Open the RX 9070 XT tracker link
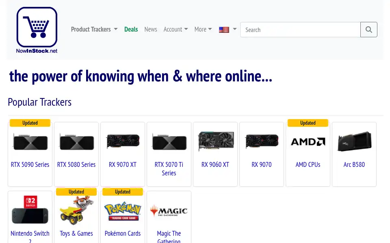 [x=123, y=165]
